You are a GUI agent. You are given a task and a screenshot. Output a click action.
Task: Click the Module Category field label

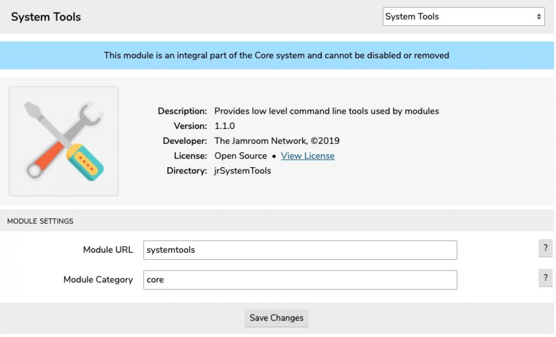(x=98, y=280)
